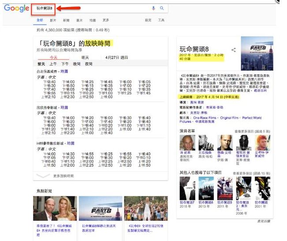
Task: Open the director name link beside 導演
Action: 197,102
